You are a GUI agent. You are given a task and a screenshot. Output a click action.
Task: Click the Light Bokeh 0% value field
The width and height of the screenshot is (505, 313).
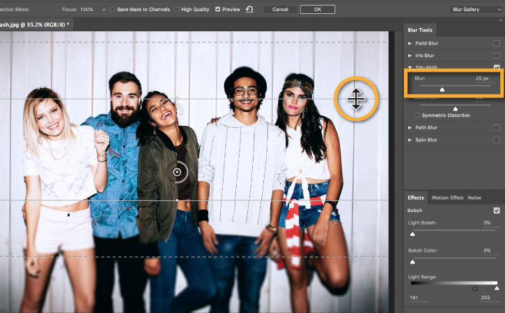[x=488, y=223]
